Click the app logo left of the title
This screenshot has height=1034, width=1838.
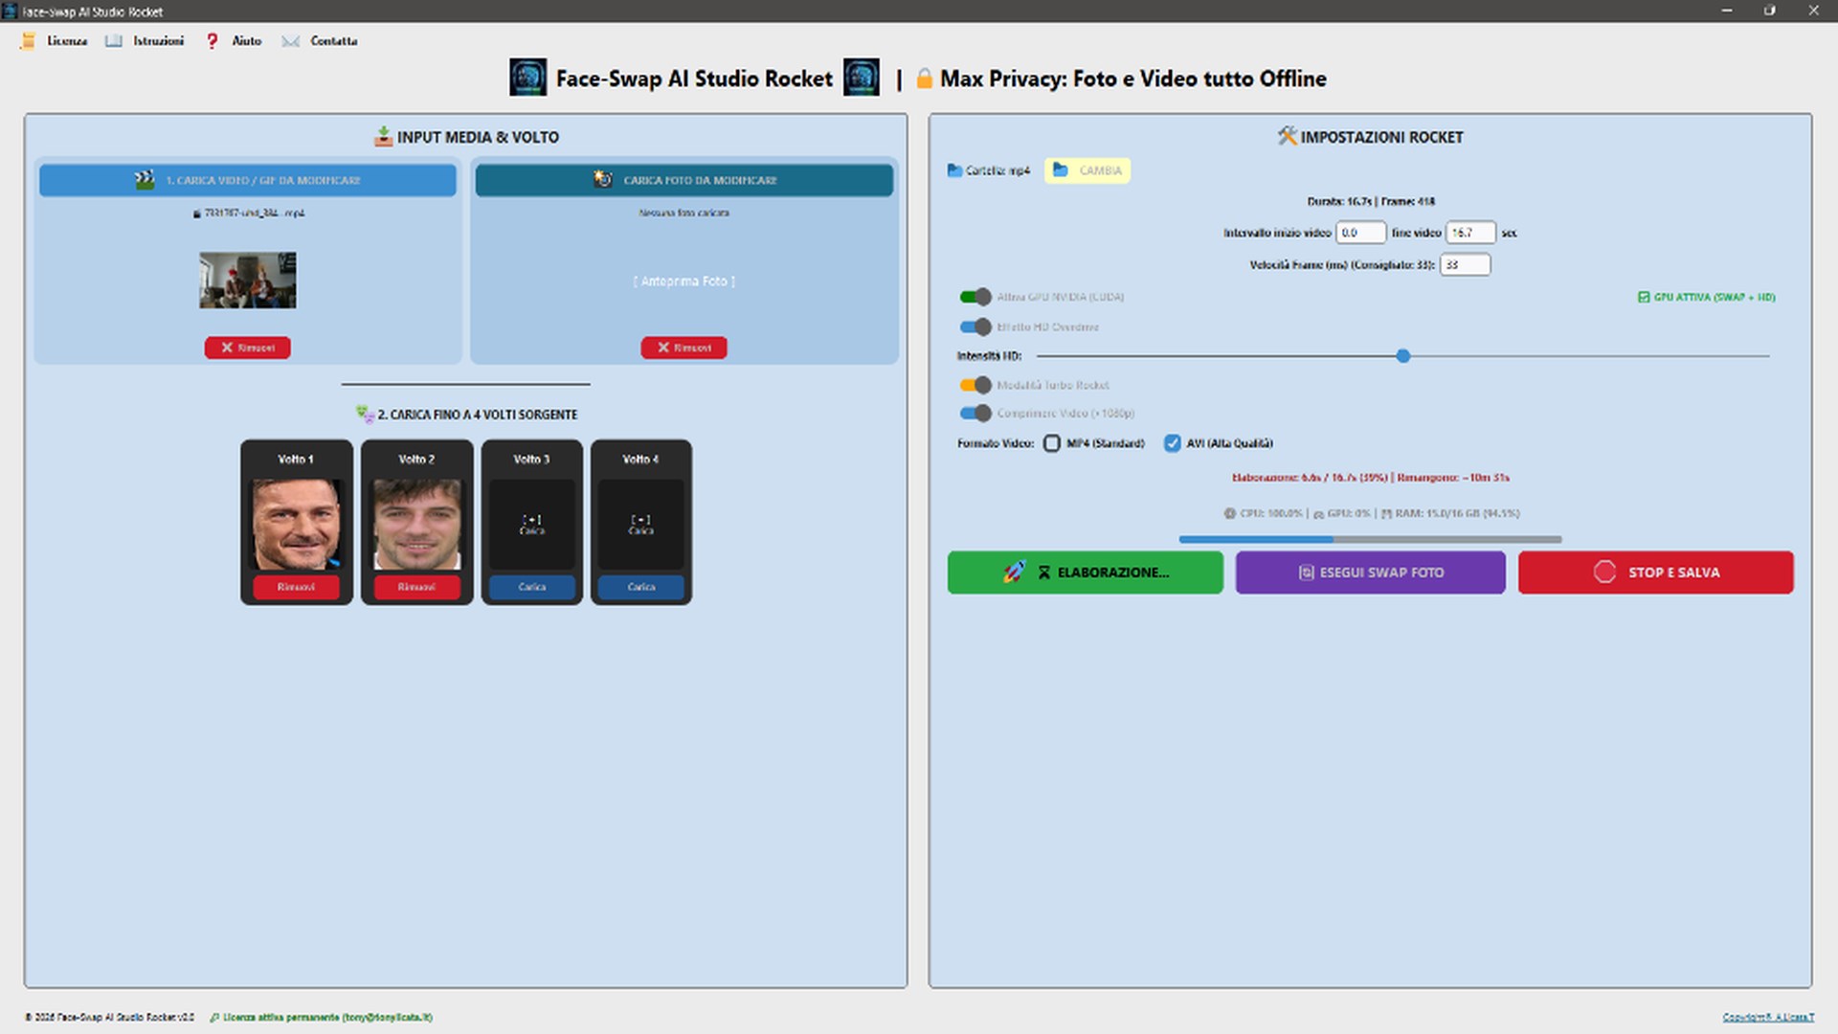pos(527,78)
